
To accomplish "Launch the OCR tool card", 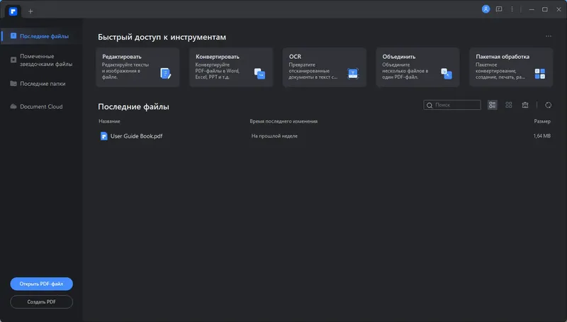I will [x=324, y=67].
